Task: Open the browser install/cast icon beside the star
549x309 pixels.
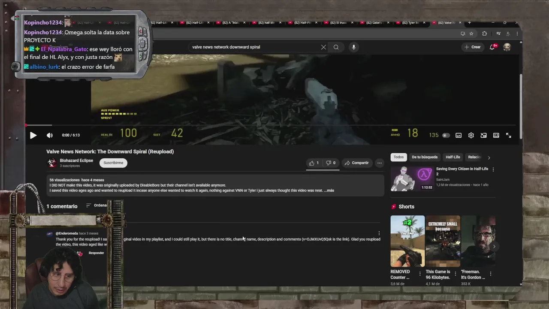Action: (x=463, y=33)
